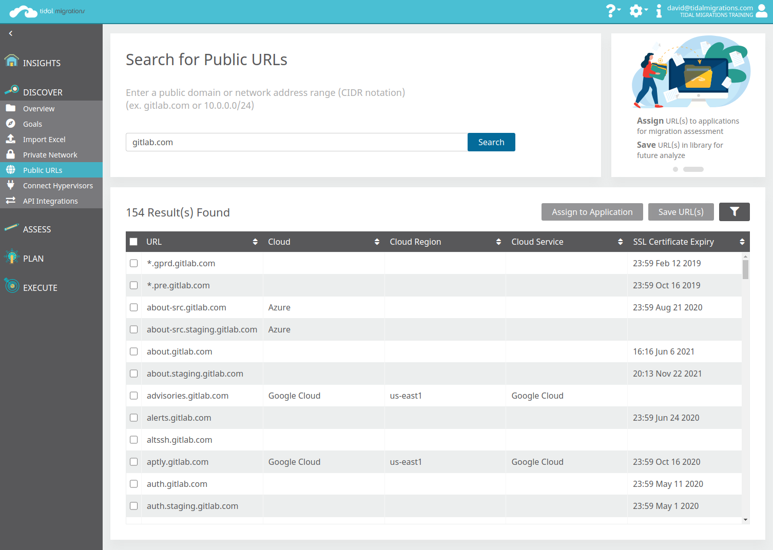Go to Goals in sidebar
The image size is (773, 550).
point(51,124)
